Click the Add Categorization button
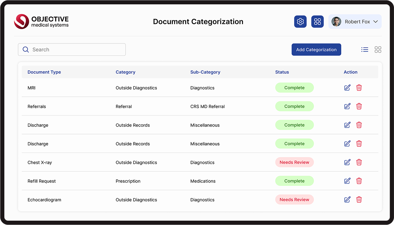This screenshot has width=394, height=225. [x=316, y=50]
